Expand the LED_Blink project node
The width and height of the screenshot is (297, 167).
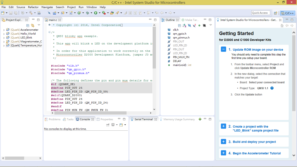tap(4, 38)
